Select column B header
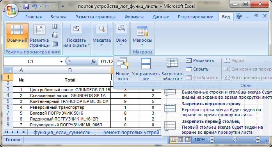Image resolution: width=272 pixels, height=147 pixels. click(70, 70)
